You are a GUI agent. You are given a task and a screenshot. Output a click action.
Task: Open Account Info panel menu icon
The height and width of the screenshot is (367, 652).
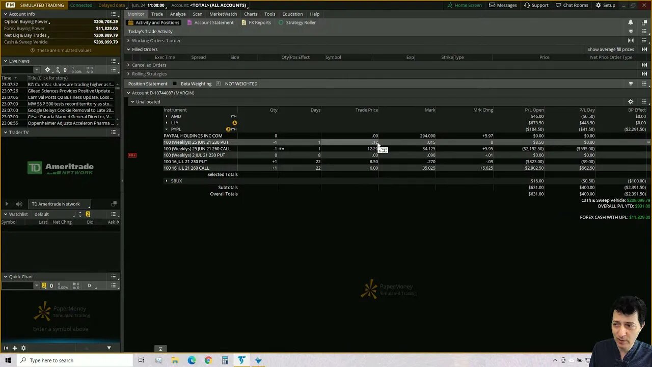[114, 14]
